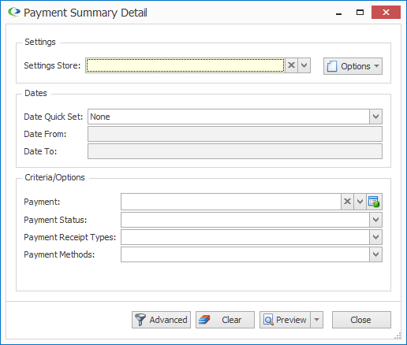Image resolution: width=407 pixels, height=345 pixels.
Task: Open the Payment lookup list icon
Action: coord(374,202)
